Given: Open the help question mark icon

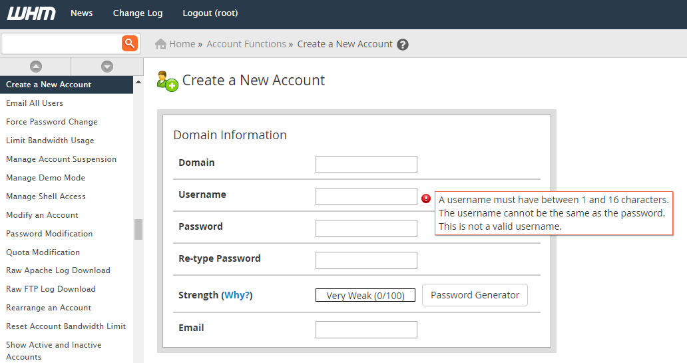Looking at the screenshot, I should click(403, 45).
